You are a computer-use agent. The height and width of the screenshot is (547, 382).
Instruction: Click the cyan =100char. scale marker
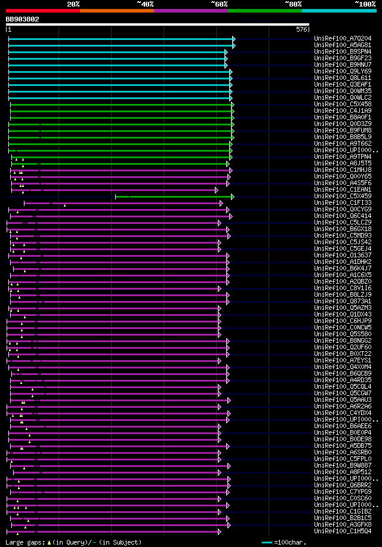[x=267, y=542]
